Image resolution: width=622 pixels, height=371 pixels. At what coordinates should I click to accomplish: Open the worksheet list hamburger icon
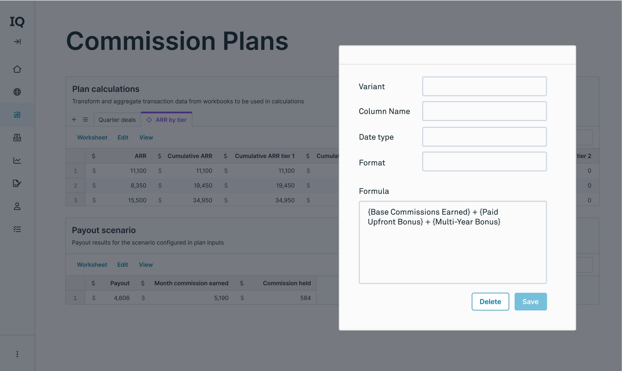85,119
